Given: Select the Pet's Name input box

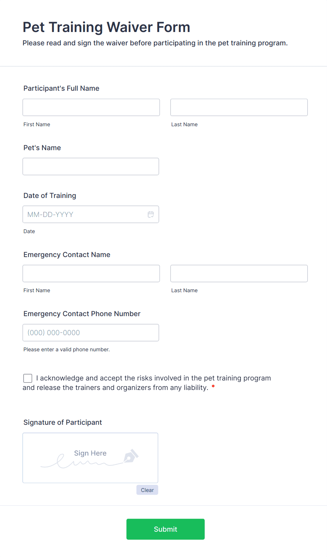Looking at the screenshot, I should [91, 166].
